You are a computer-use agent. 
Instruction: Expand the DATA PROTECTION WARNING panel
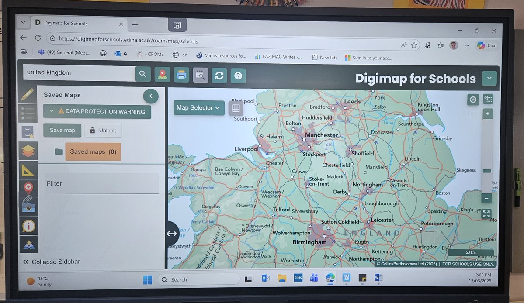click(x=97, y=111)
